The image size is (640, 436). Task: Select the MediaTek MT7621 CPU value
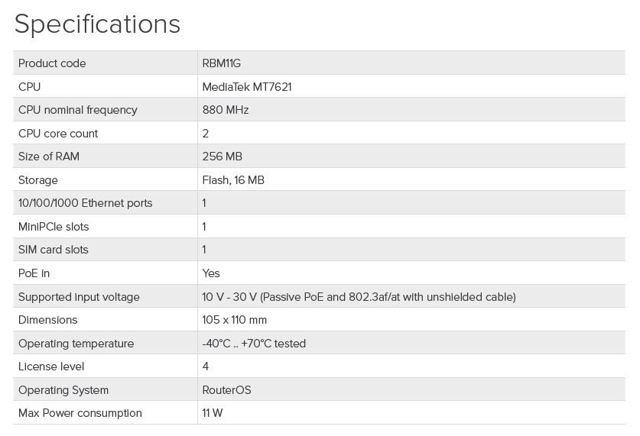[x=247, y=87]
